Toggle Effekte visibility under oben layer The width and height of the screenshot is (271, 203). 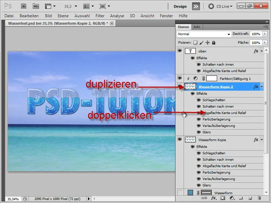tap(192, 58)
